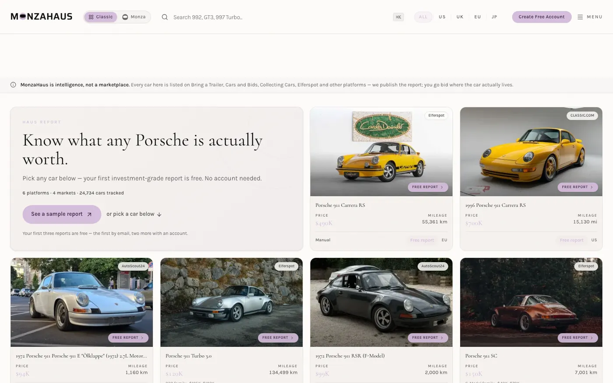Filter listings by US market

pyautogui.click(x=442, y=17)
